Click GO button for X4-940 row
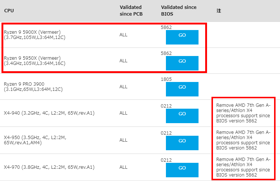The image size is (280, 181). pos(182,116)
